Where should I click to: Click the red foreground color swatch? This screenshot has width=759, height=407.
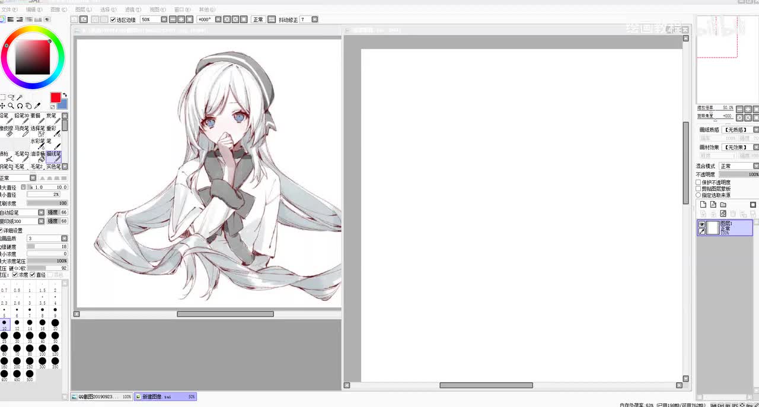[55, 98]
